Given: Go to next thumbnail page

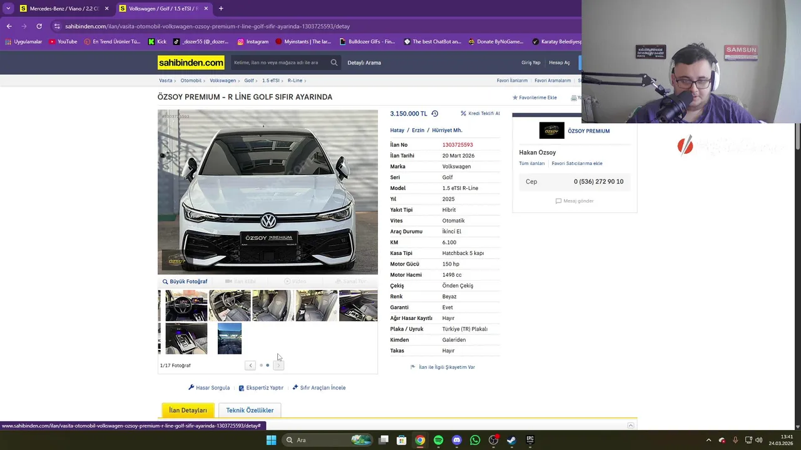Looking at the screenshot, I should click(x=278, y=365).
